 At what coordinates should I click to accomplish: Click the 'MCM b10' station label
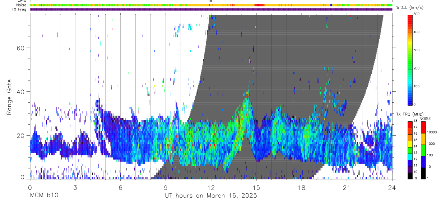(44, 196)
